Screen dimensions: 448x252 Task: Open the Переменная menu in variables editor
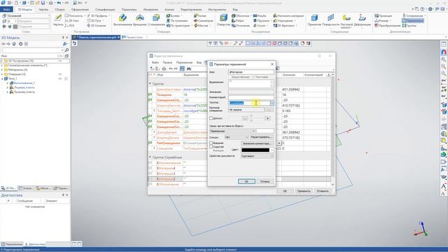(x=184, y=62)
